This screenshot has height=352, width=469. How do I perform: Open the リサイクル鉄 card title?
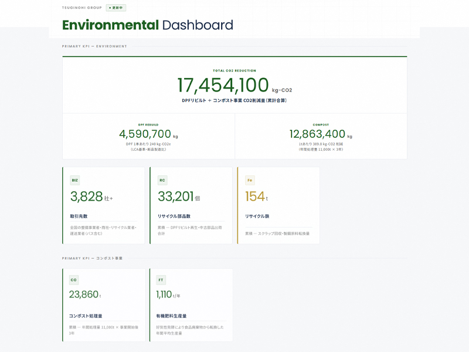pos(257,216)
